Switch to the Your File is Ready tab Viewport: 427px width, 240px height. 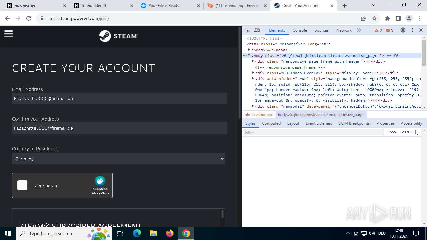[x=170, y=6]
